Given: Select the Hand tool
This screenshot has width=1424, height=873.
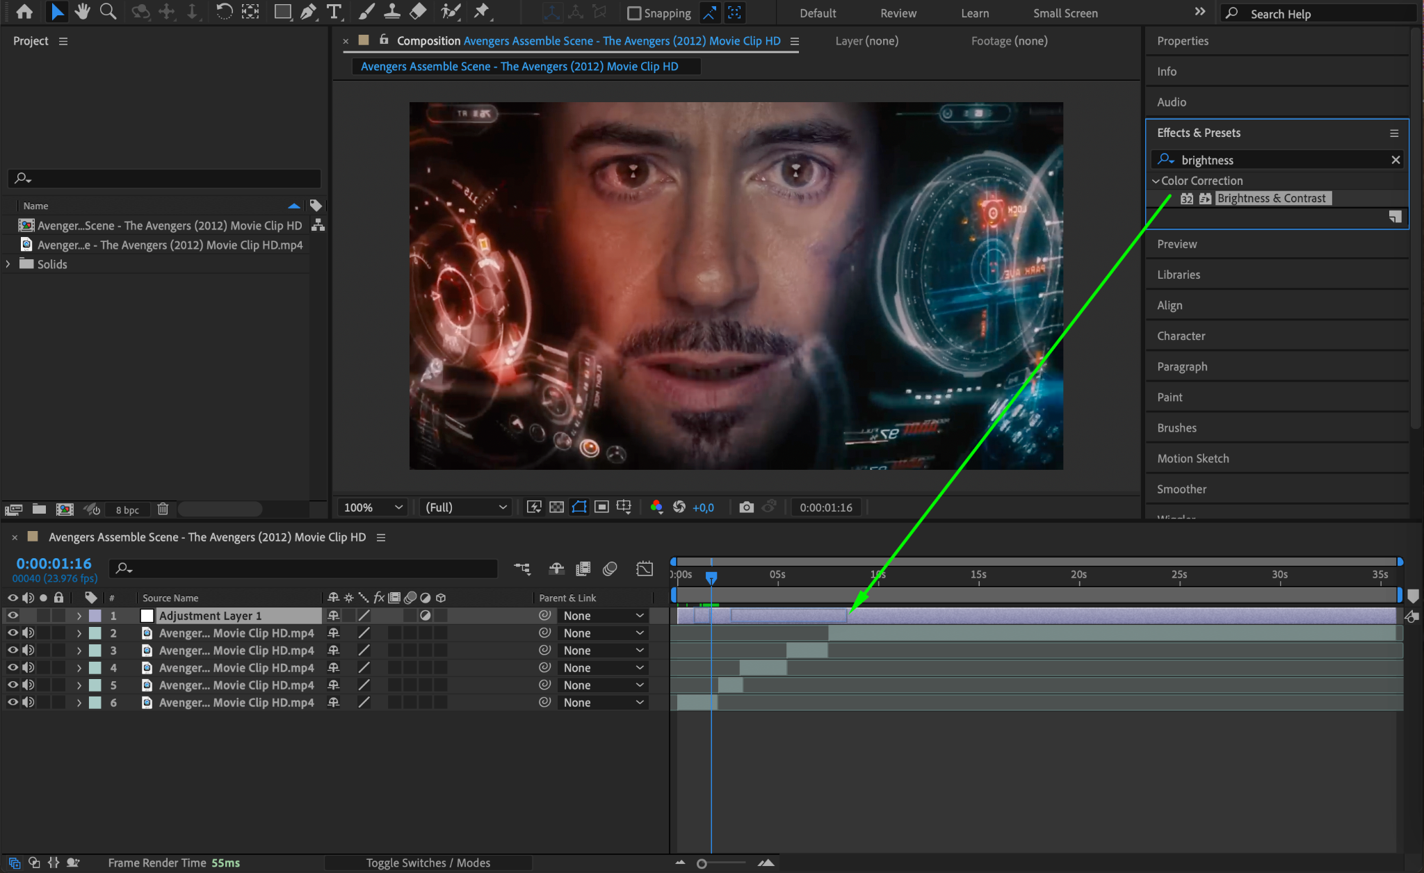Looking at the screenshot, I should (82, 12).
